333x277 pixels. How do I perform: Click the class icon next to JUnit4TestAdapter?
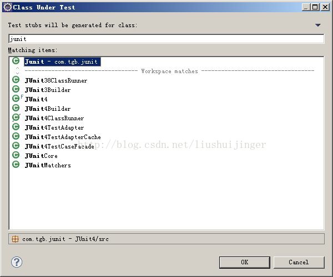(16, 127)
